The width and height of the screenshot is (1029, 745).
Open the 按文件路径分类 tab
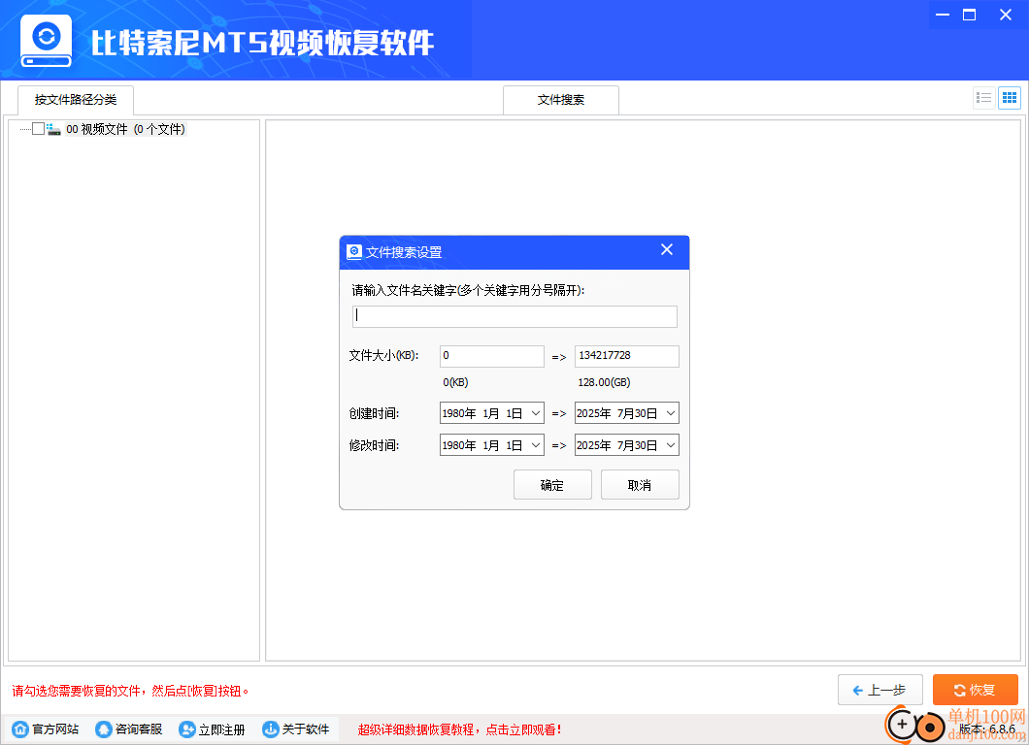point(76,100)
